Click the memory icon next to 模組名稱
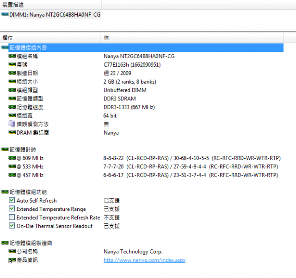 (x=12, y=56)
